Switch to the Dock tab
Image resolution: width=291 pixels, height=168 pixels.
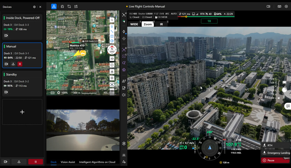click(x=53, y=162)
